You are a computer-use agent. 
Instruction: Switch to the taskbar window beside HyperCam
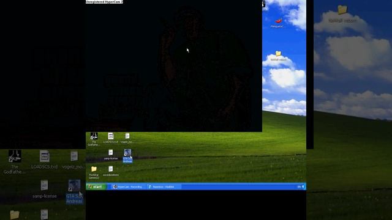(x=164, y=187)
